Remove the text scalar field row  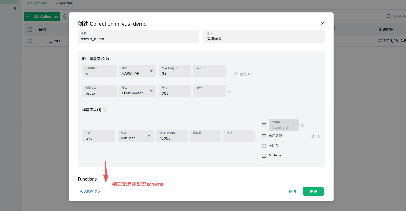318,137
